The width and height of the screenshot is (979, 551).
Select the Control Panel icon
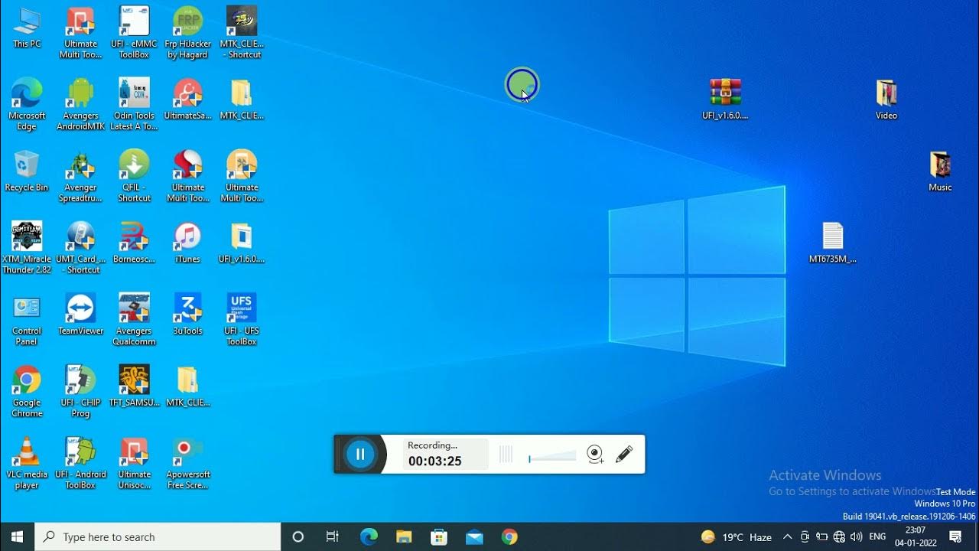(x=27, y=320)
